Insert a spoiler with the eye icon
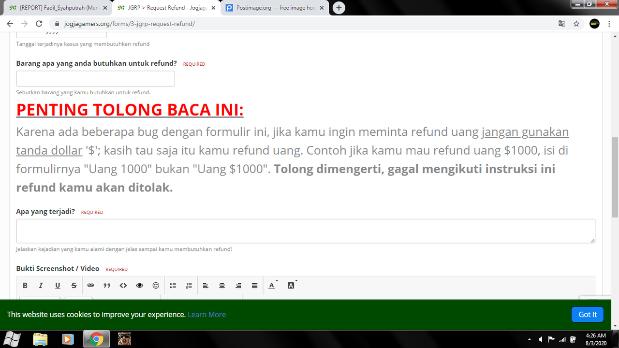The height and width of the screenshot is (348, 619). (140, 286)
